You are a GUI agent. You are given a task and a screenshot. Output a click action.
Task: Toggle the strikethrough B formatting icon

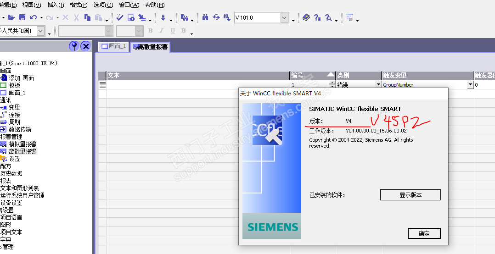coord(184,31)
